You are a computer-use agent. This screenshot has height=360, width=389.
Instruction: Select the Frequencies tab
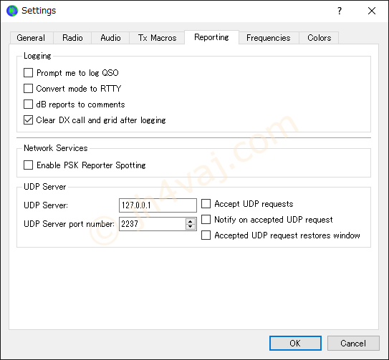tap(269, 38)
